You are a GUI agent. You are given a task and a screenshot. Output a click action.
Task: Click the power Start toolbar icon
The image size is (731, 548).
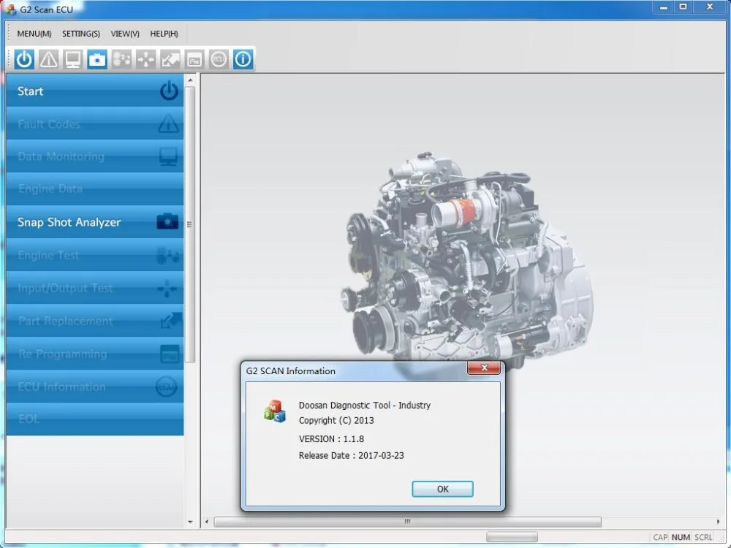(x=24, y=59)
